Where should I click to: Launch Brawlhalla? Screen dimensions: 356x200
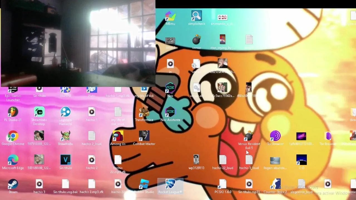pos(65,138)
